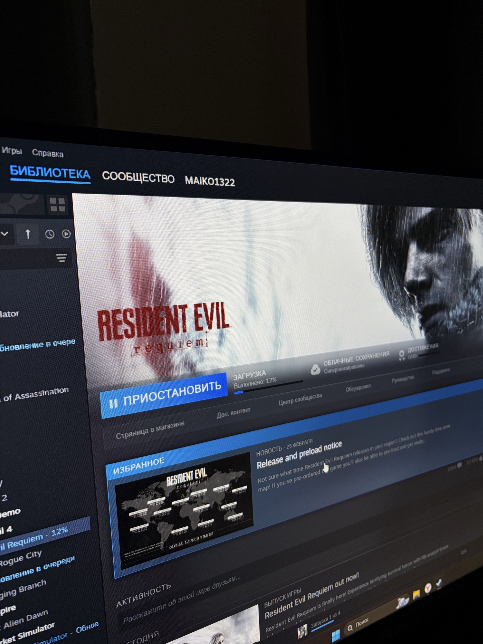Screen dimensions: 483x644
Task: Open the Global Launch Timing news thumbnail
Action: [183, 511]
